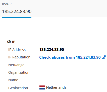Select the 185.224.83.90 tab heading
Screen dimensions: 107x92
click(17, 12)
